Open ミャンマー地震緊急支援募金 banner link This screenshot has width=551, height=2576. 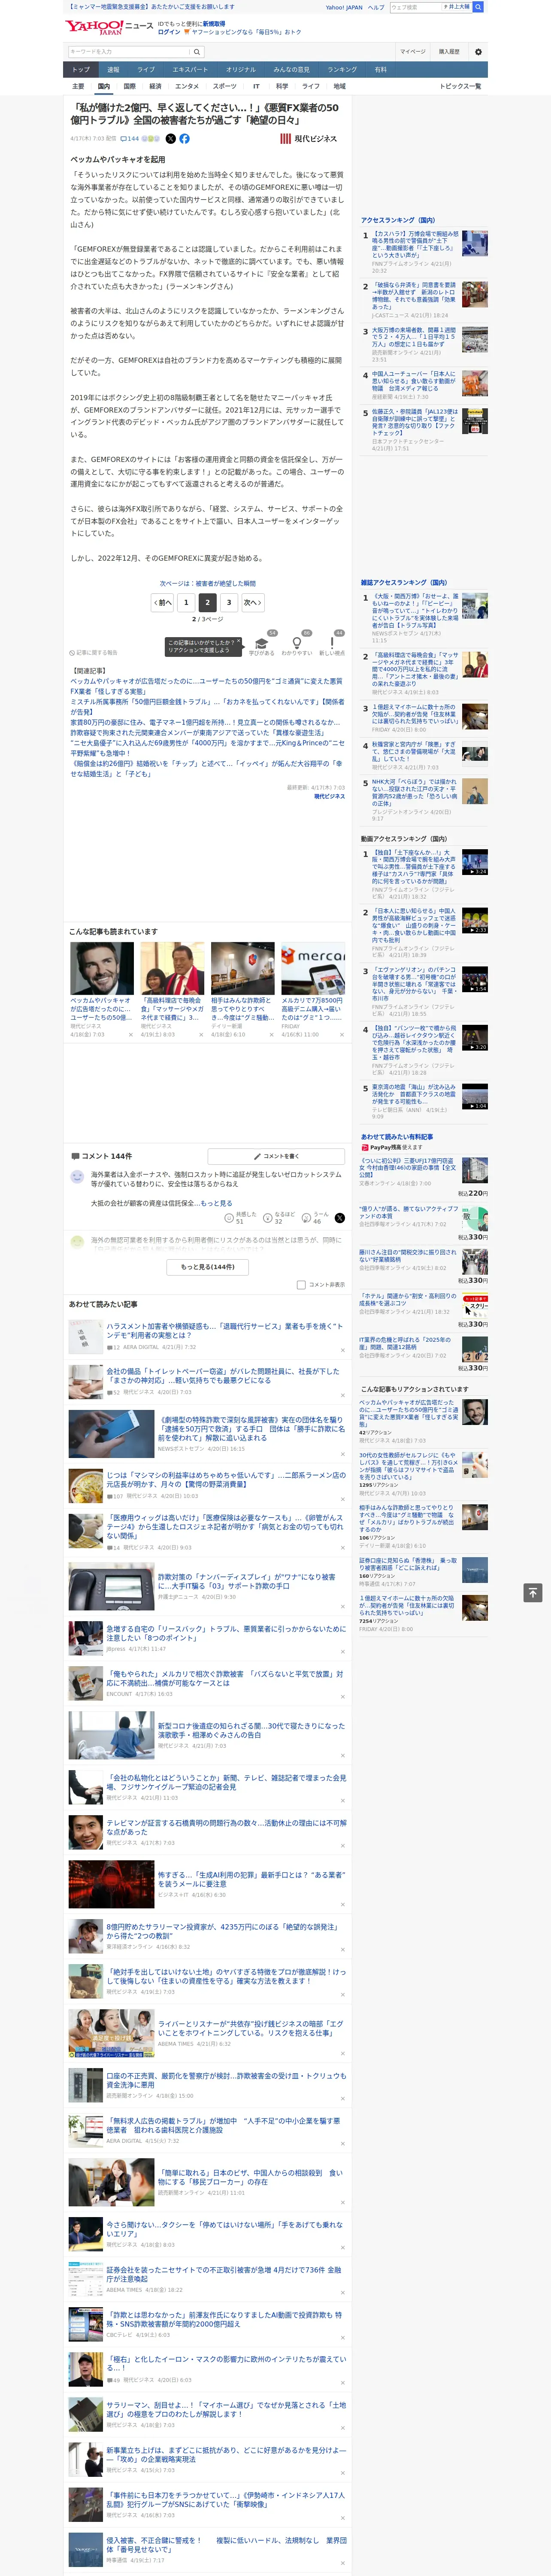click(x=150, y=7)
